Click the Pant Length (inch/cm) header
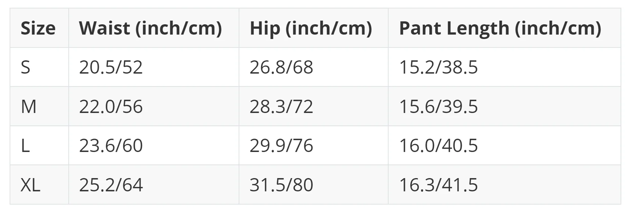Screen dimensions: 642x216 click(500, 28)
